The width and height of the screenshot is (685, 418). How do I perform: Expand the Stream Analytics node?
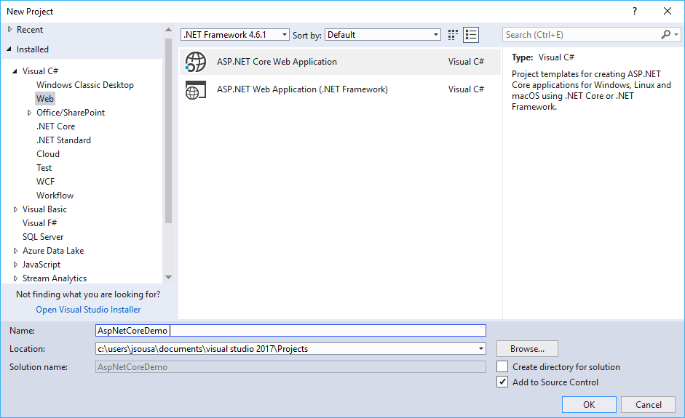(x=15, y=278)
